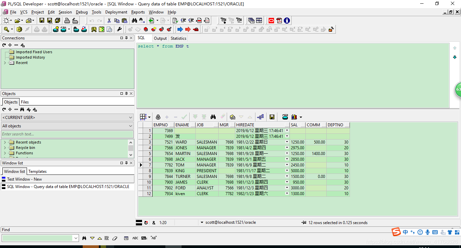The image size is (461, 248).
Task: Toggle the padlock in the grid toolbar
Action: [158, 117]
